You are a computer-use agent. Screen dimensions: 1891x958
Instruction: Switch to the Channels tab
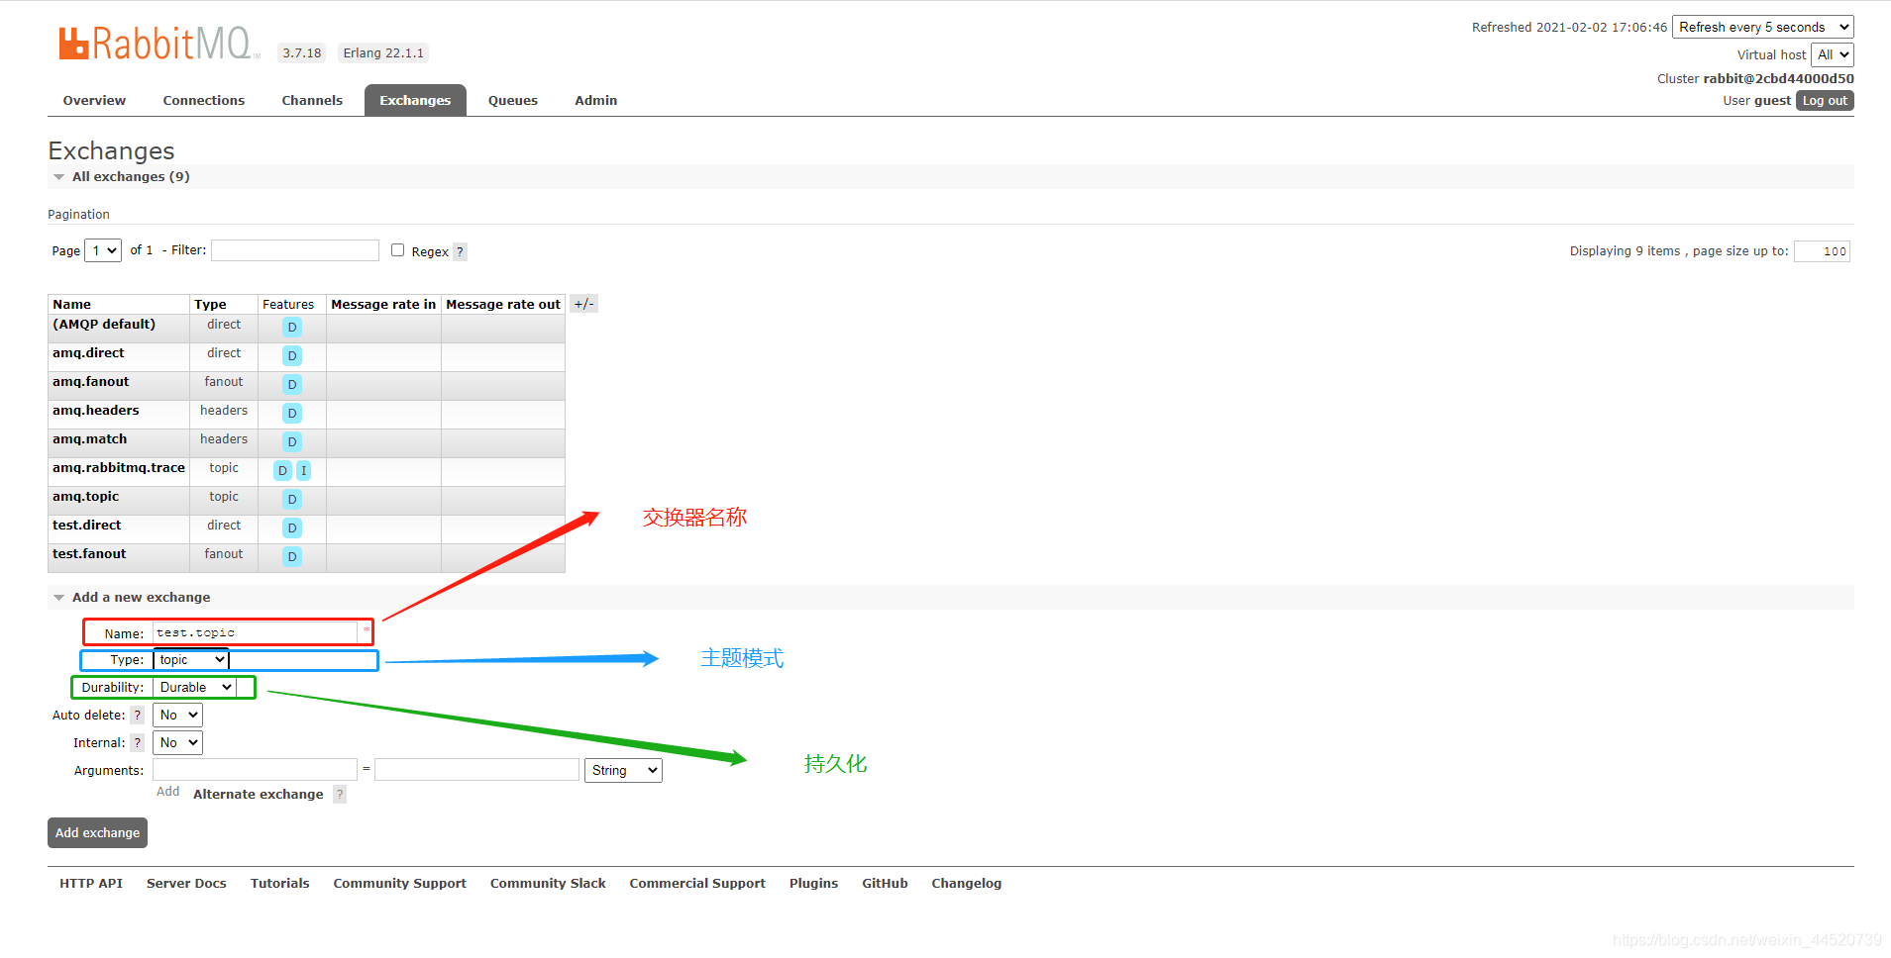pos(312,101)
